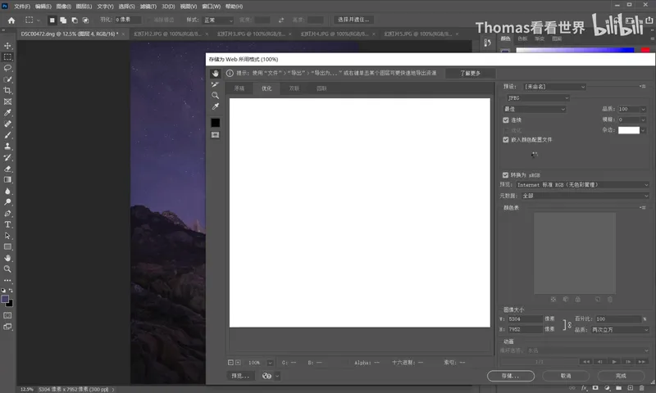
Task: Select the Path Selection tool
Action: pos(7,236)
